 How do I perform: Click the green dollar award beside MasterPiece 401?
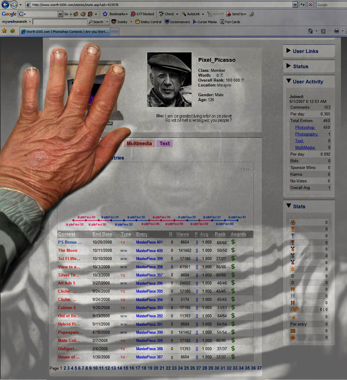(x=232, y=243)
